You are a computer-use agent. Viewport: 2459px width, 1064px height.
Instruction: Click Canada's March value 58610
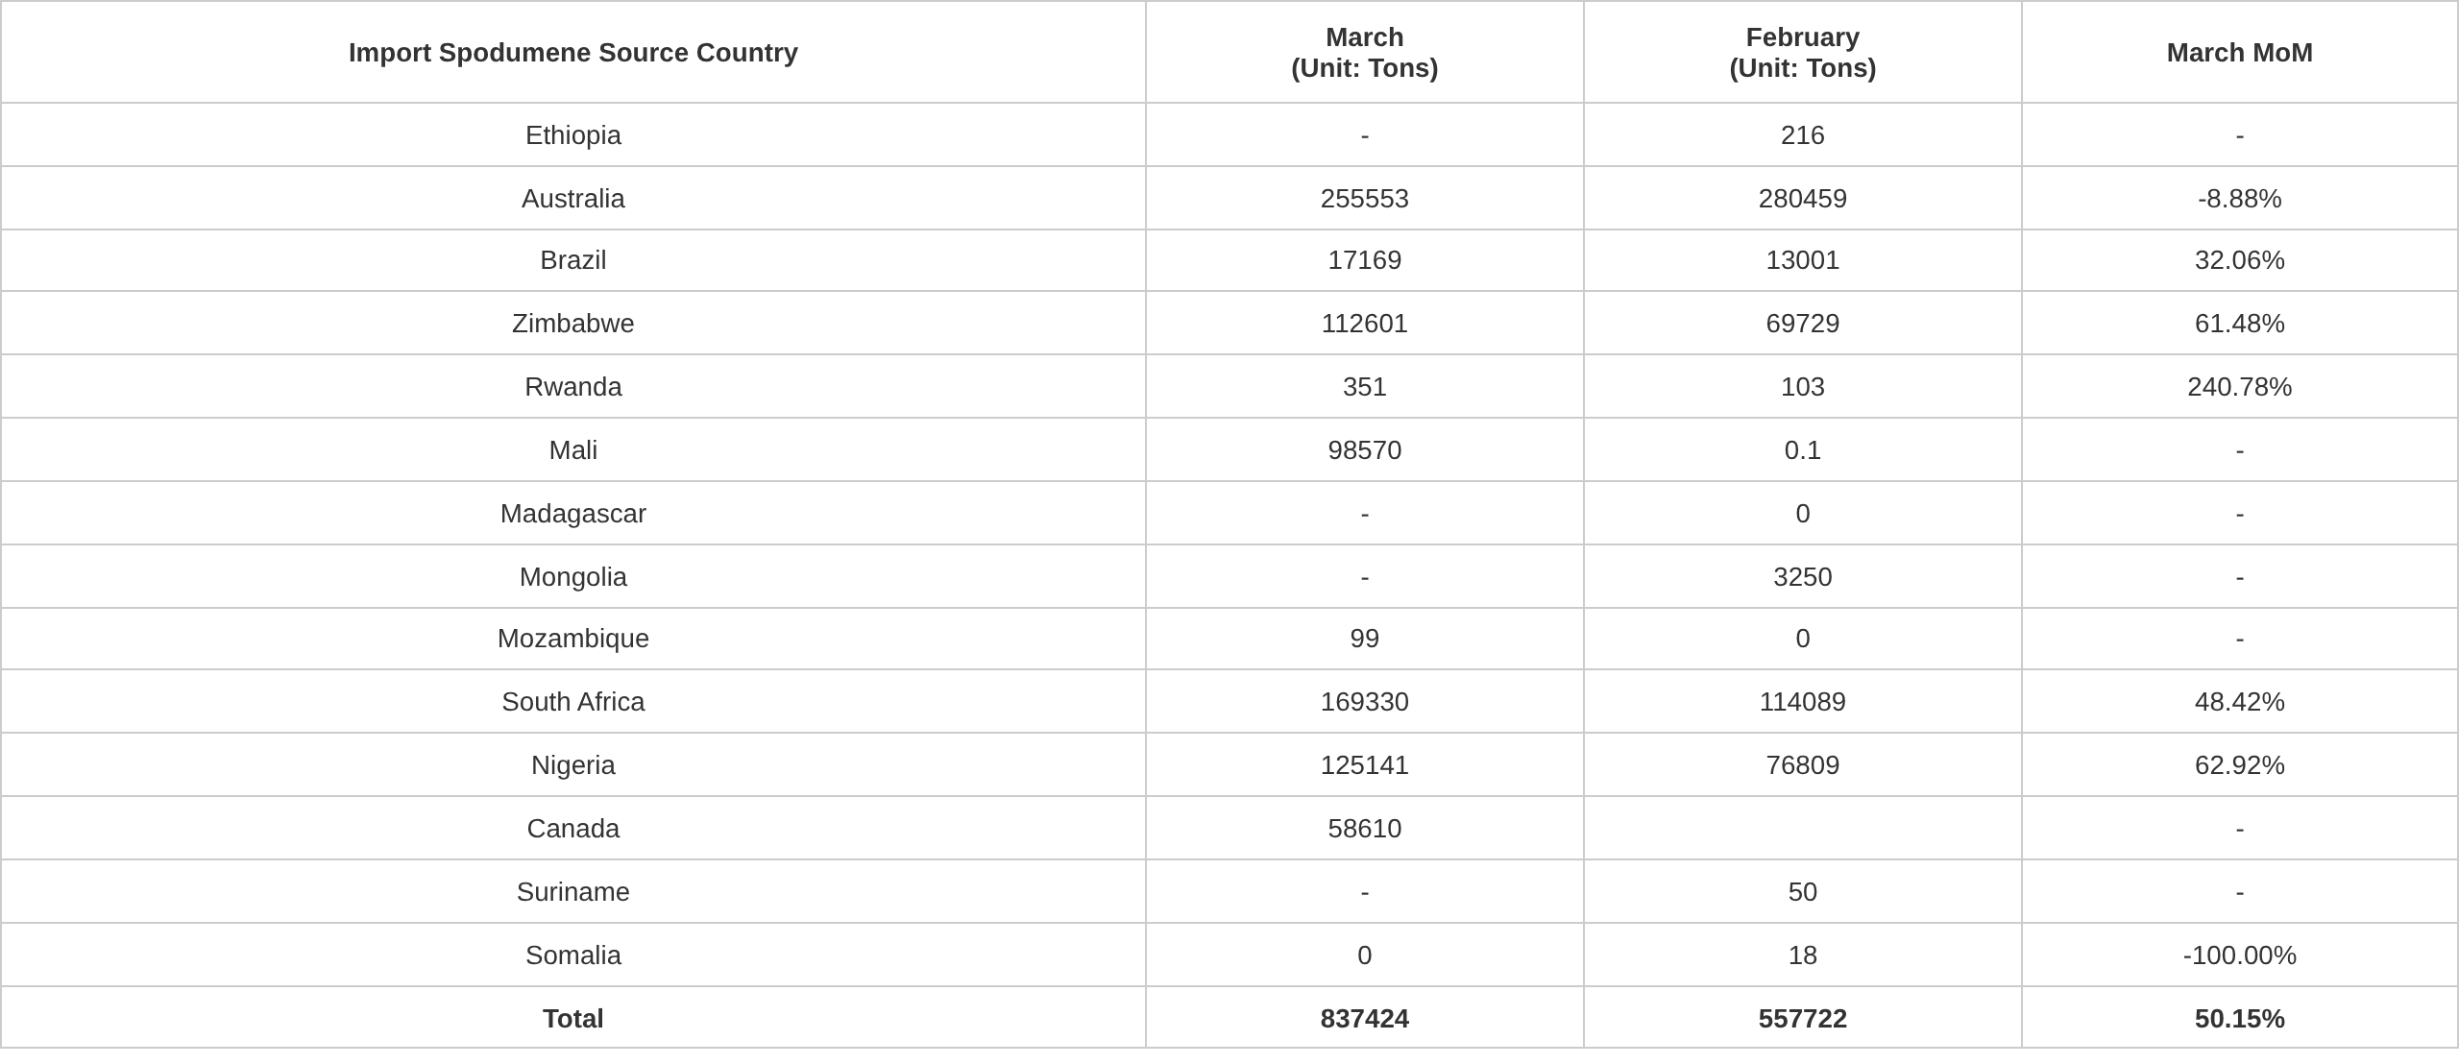coord(1364,829)
